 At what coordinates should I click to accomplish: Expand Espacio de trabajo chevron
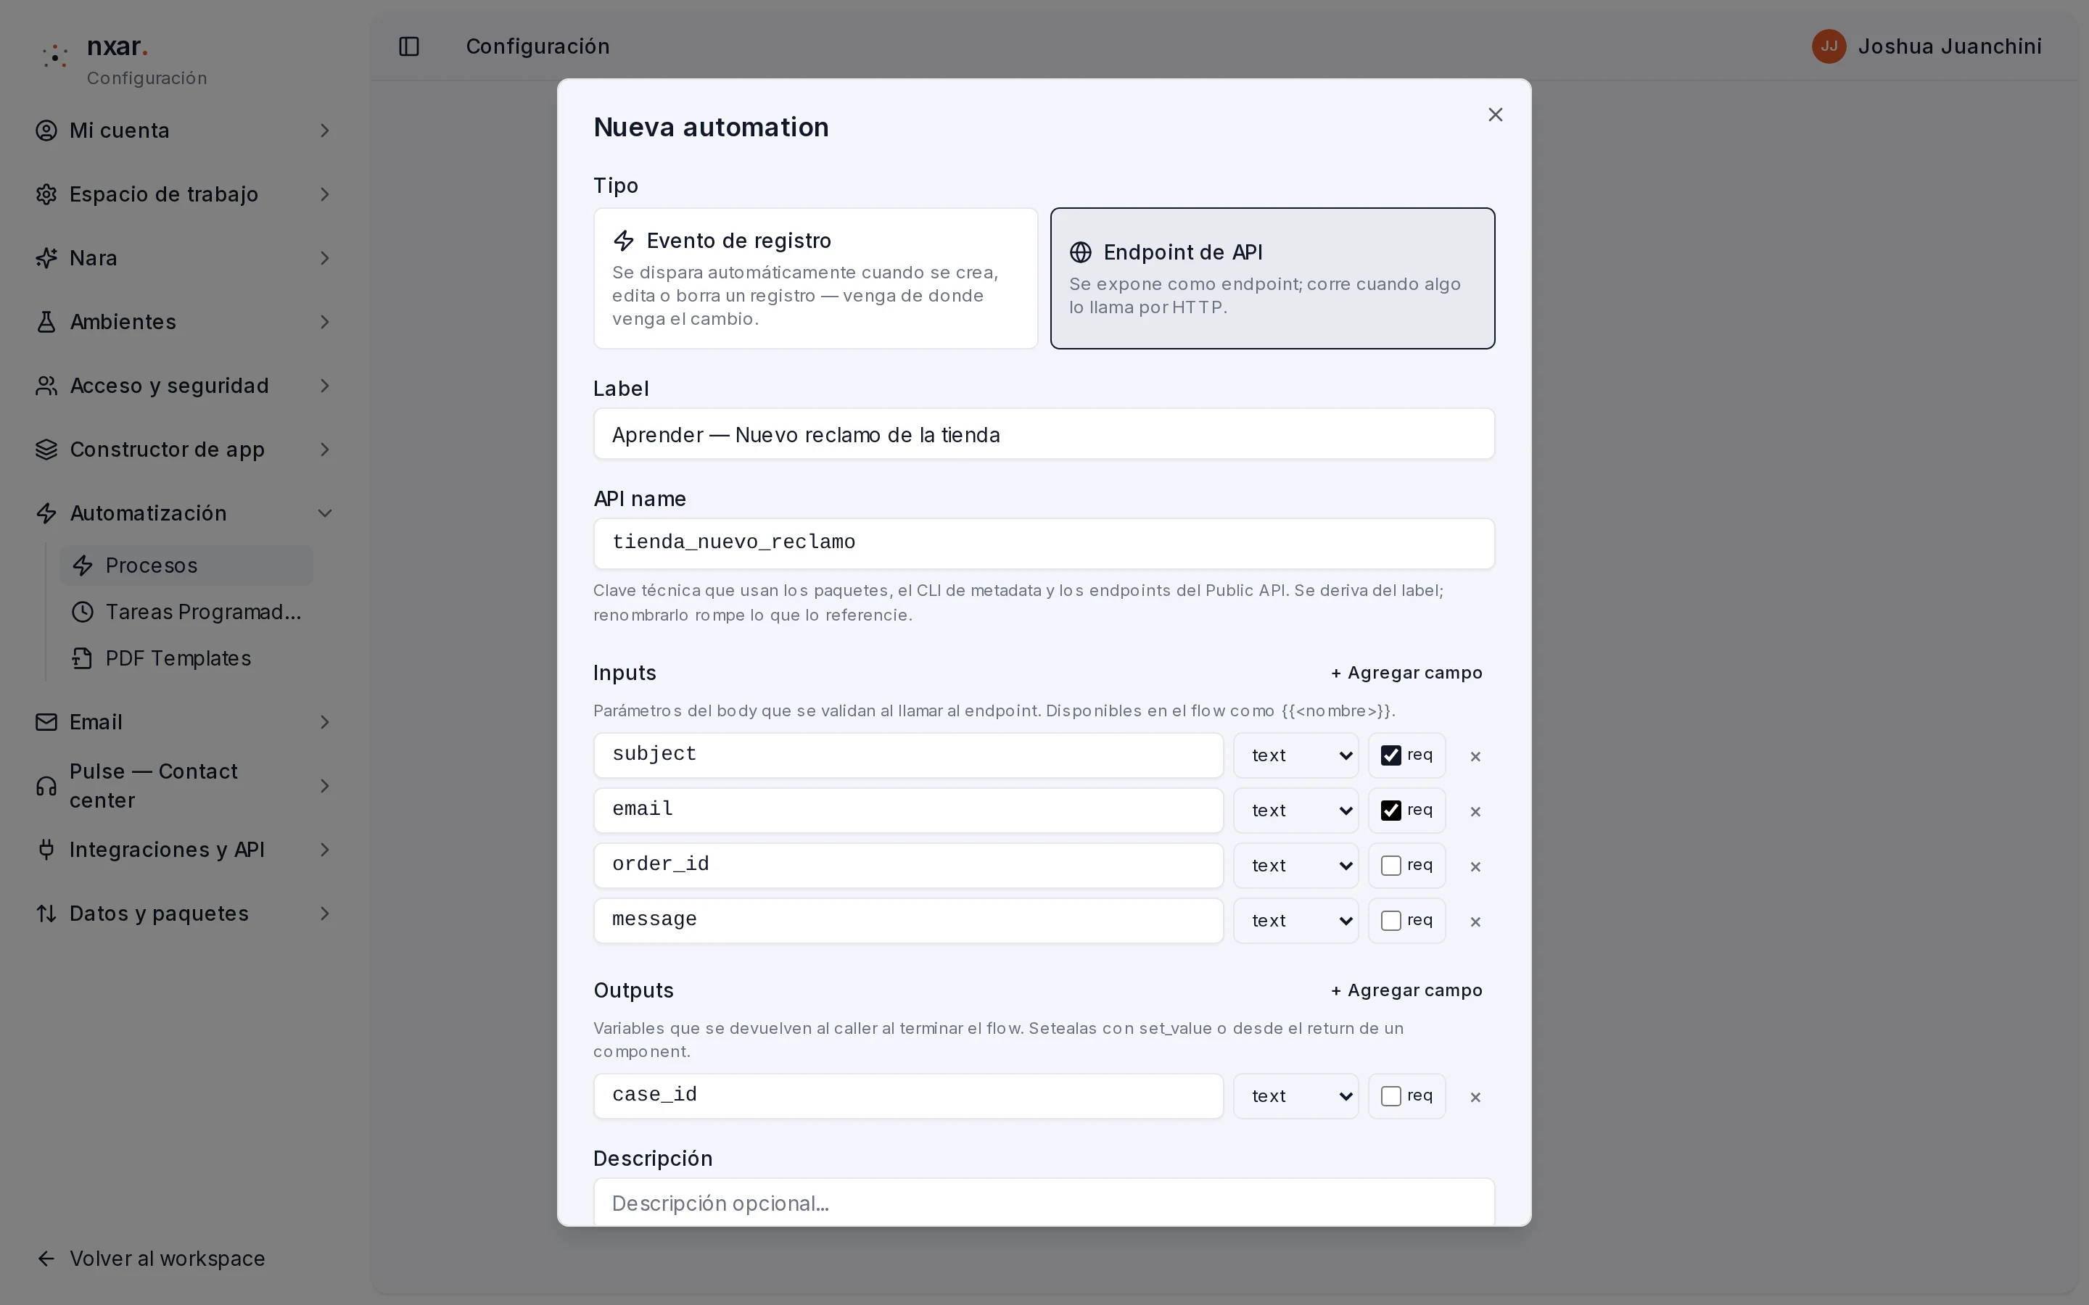[x=324, y=194]
